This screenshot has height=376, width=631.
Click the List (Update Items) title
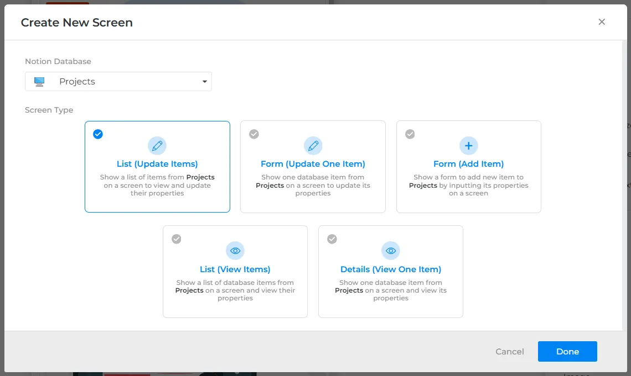(157, 164)
